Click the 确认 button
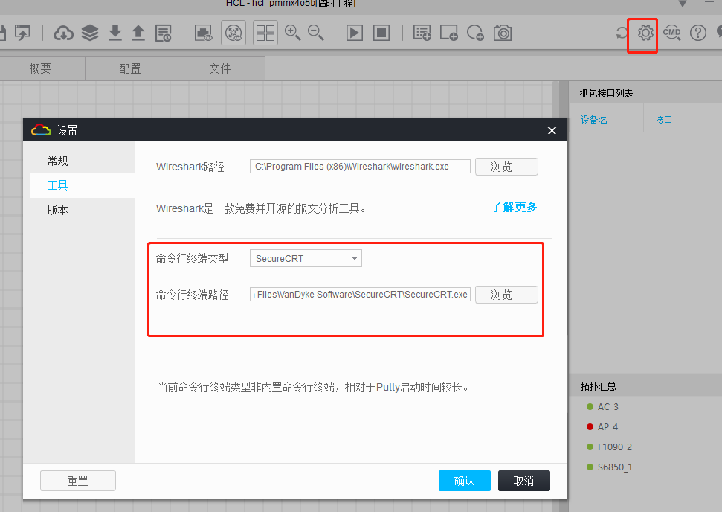The height and width of the screenshot is (512, 722). coord(464,481)
